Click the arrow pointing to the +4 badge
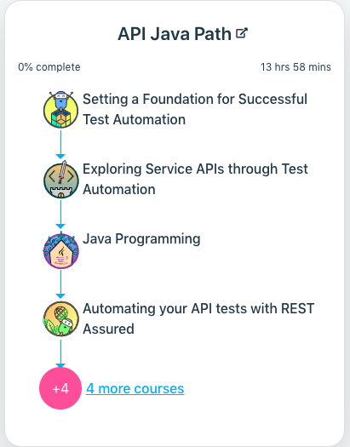350x447 pixels. (x=60, y=354)
